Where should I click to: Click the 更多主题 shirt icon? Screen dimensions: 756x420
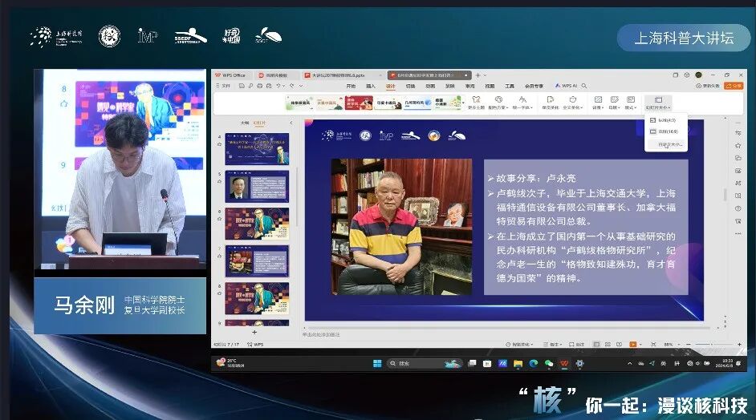[x=476, y=99]
